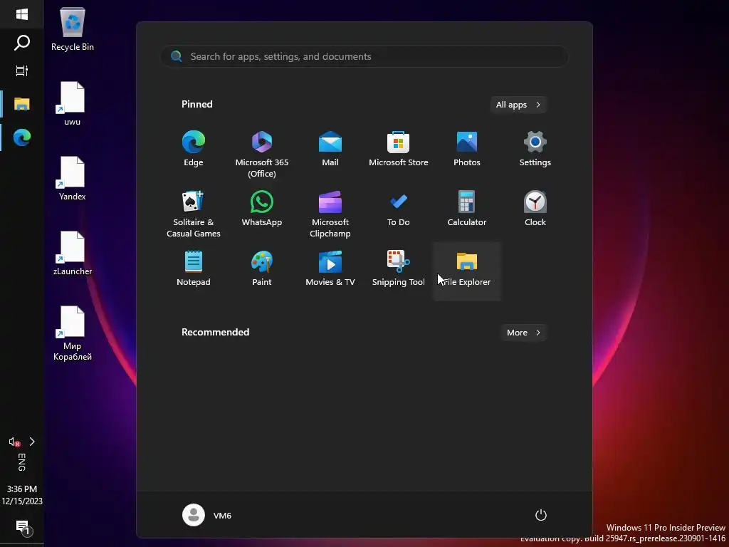Launch Movies & TV app
Screen dimensions: 729x547
pyautogui.click(x=330, y=269)
